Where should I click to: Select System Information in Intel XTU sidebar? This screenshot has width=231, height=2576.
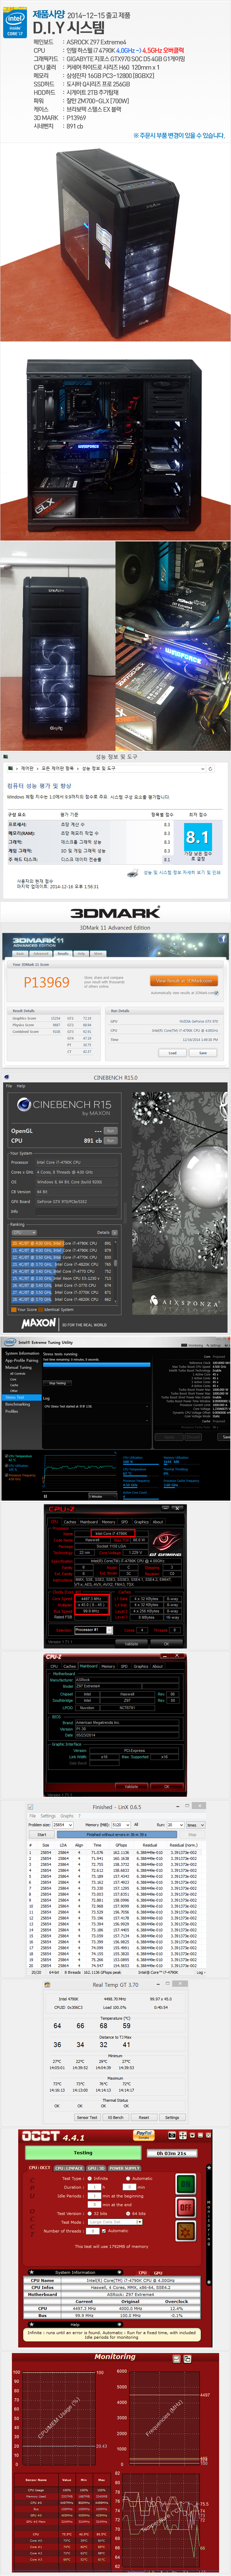[22, 1353]
